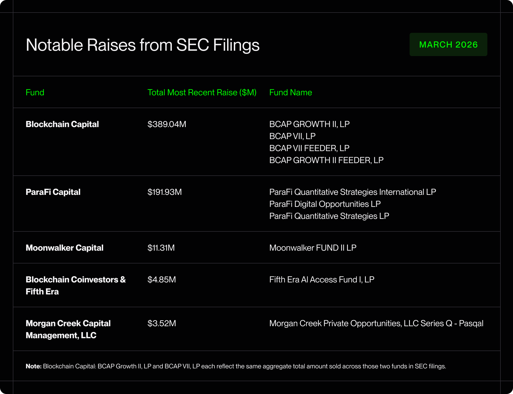Select ParaFi Digital Opportunities LP

(325, 204)
